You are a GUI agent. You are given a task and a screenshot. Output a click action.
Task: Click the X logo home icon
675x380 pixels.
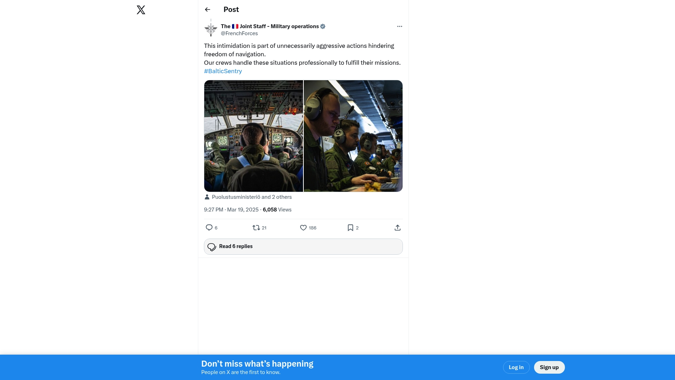[141, 10]
